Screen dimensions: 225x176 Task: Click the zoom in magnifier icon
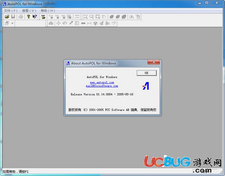tap(91, 17)
